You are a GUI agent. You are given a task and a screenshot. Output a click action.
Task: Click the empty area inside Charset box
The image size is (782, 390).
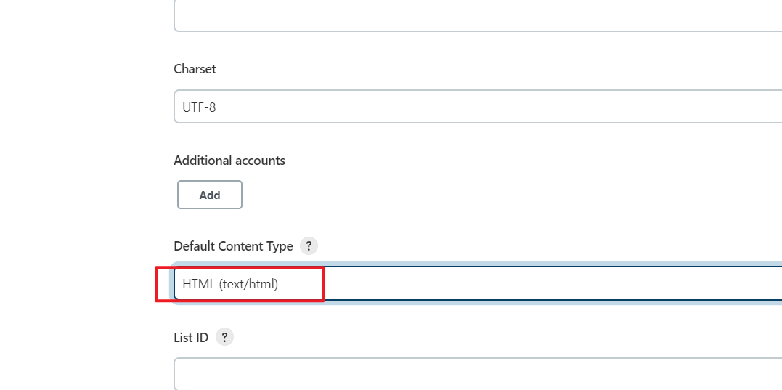tap(499, 106)
